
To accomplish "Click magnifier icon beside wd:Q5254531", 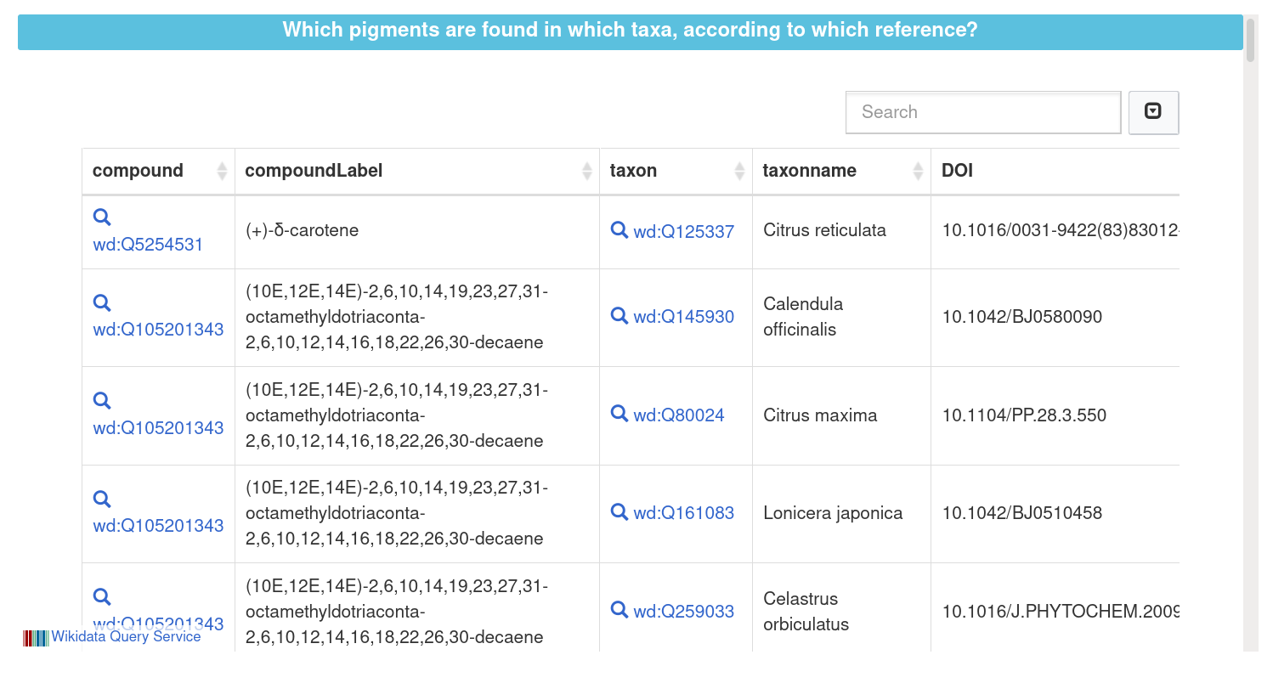I will click(102, 217).
